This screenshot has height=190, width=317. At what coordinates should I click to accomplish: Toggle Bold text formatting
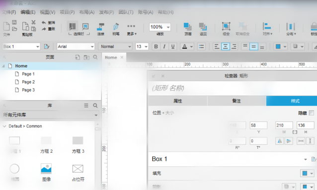pos(156,47)
